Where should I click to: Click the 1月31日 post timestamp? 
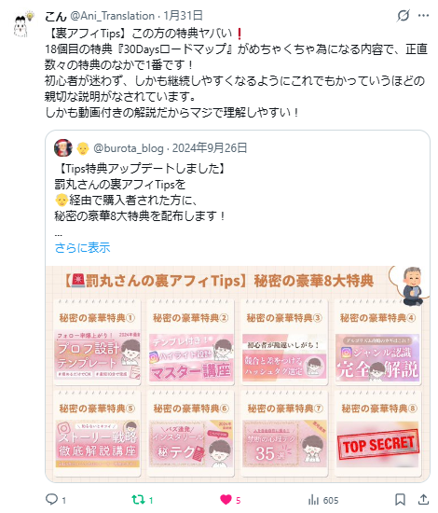[183, 16]
